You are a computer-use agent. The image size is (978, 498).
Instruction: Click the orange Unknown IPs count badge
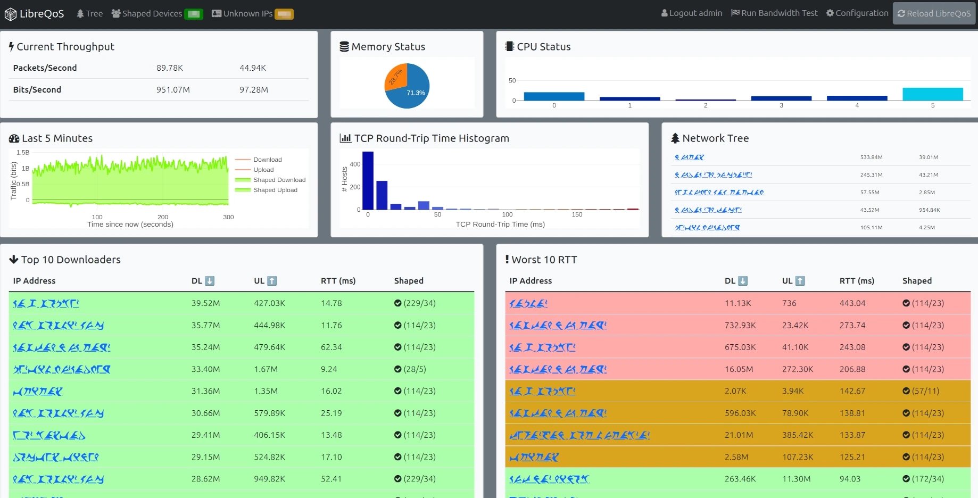click(284, 14)
